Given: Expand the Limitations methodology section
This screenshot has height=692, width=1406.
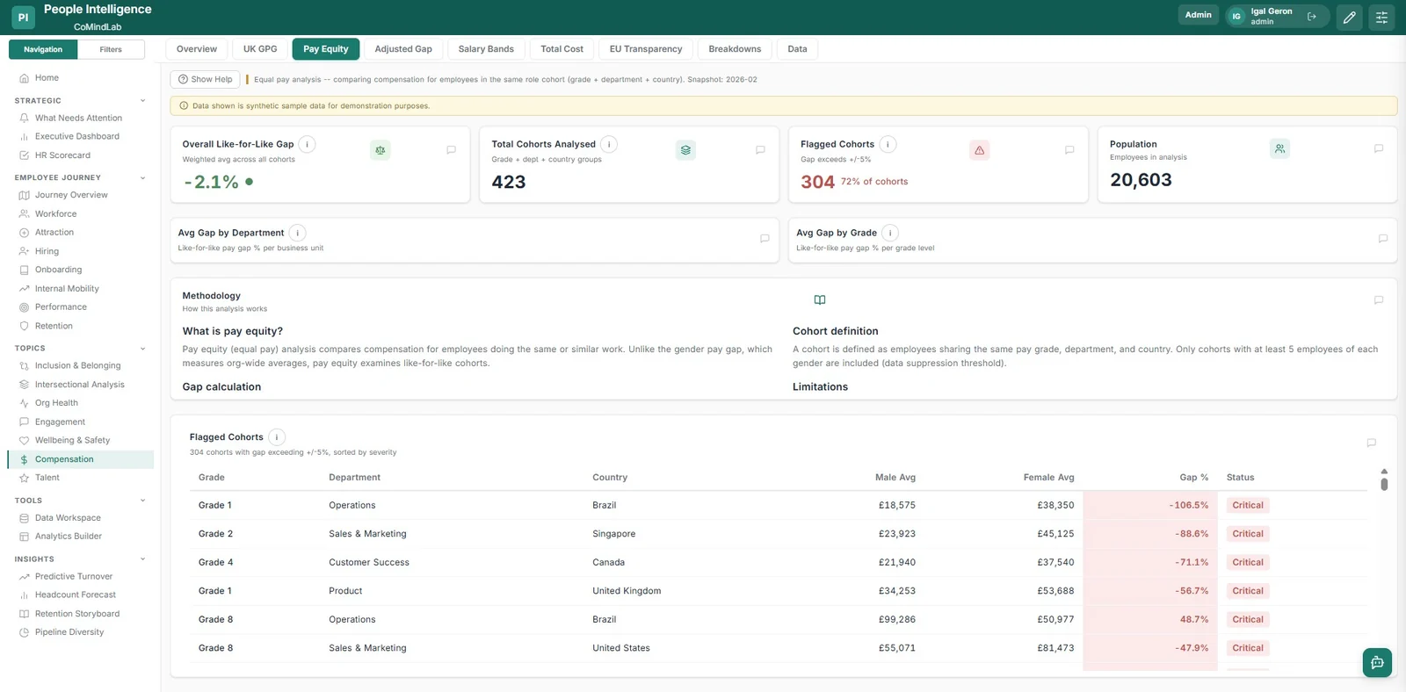Looking at the screenshot, I should (x=820, y=386).
